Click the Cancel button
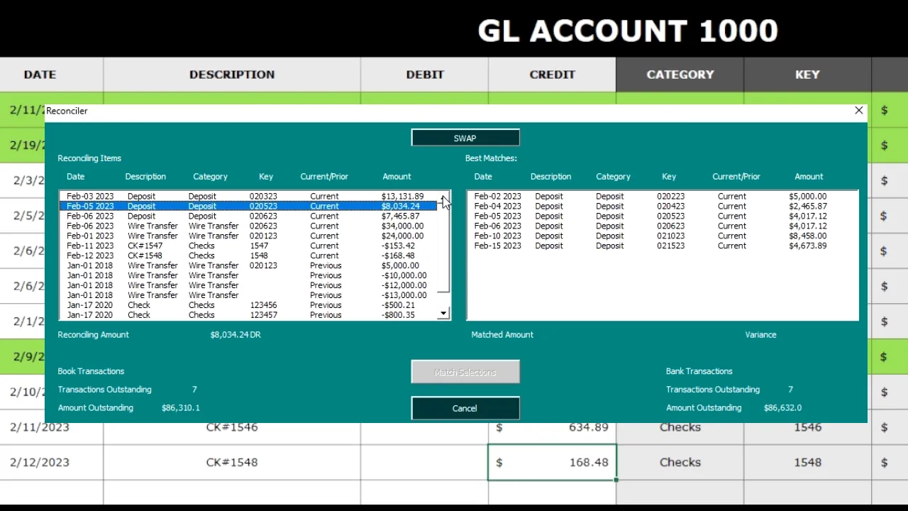 tap(465, 408)
